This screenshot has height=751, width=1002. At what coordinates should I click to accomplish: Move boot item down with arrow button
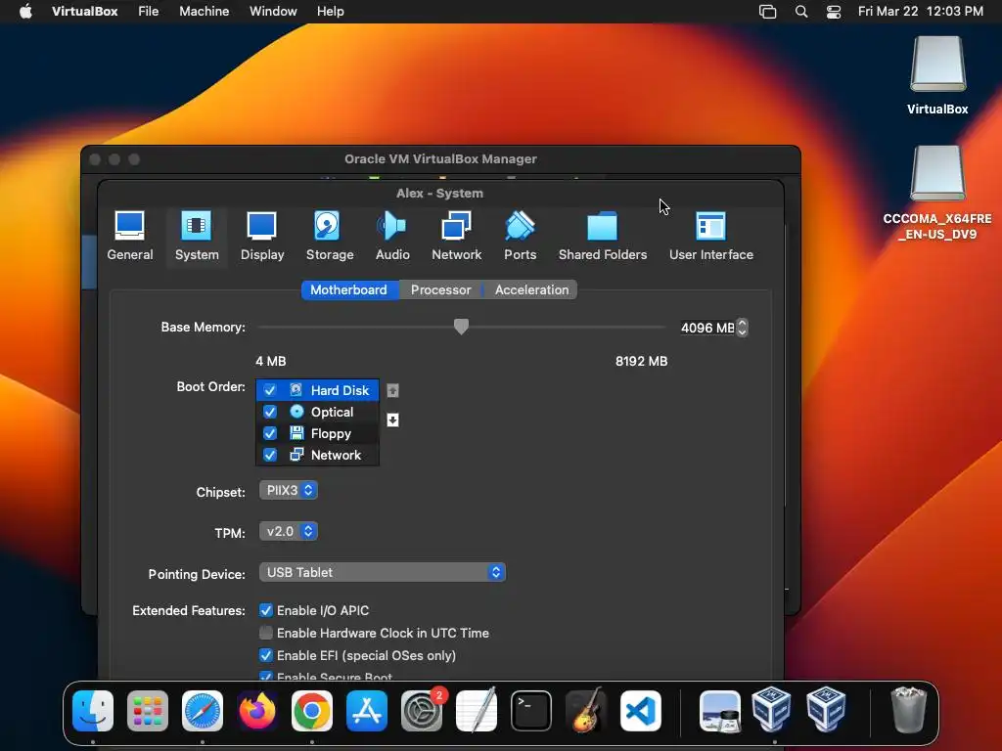tap(393, 420)
